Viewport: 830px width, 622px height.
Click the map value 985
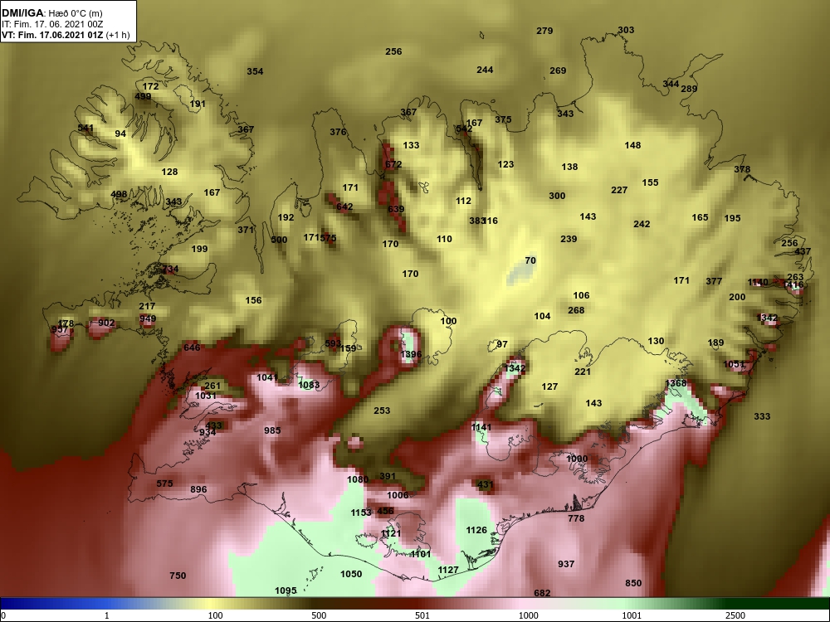click(x=272, y=431)
